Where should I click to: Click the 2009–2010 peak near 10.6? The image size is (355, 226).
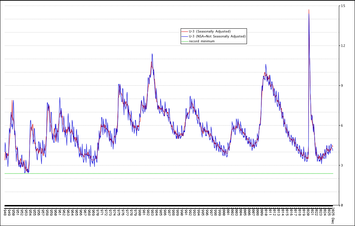point(266,64)
